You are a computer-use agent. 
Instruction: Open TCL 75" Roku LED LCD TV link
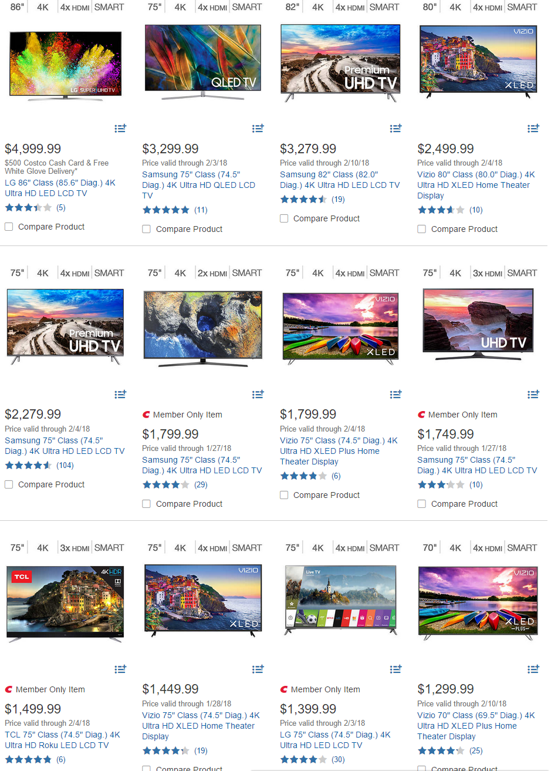62,740
